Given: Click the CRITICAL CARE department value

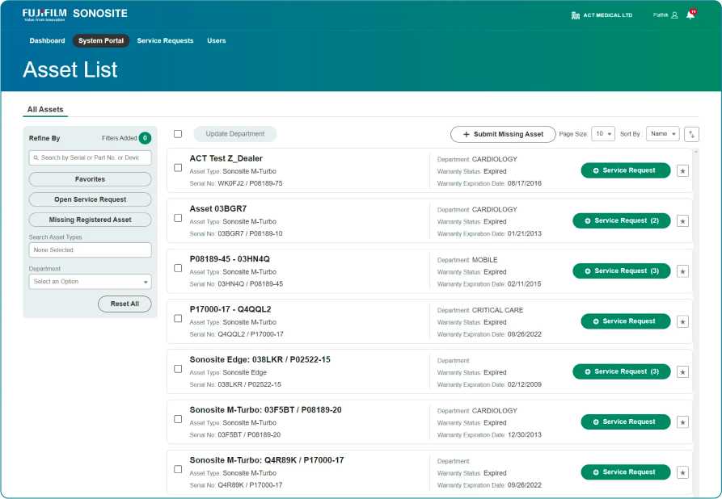Looking at the screenshot, I should (498, 310).
